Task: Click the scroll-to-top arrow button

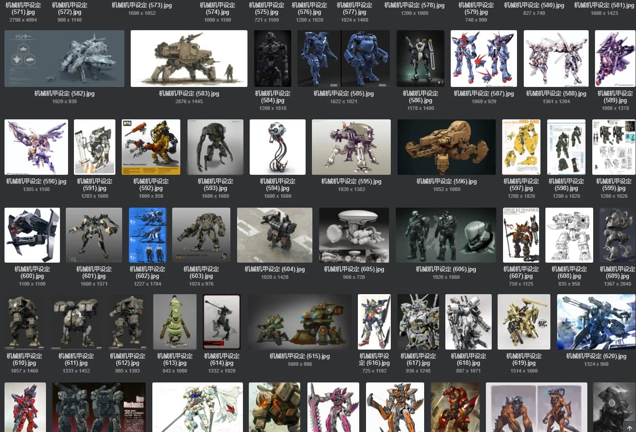Action: coord(629,427)
